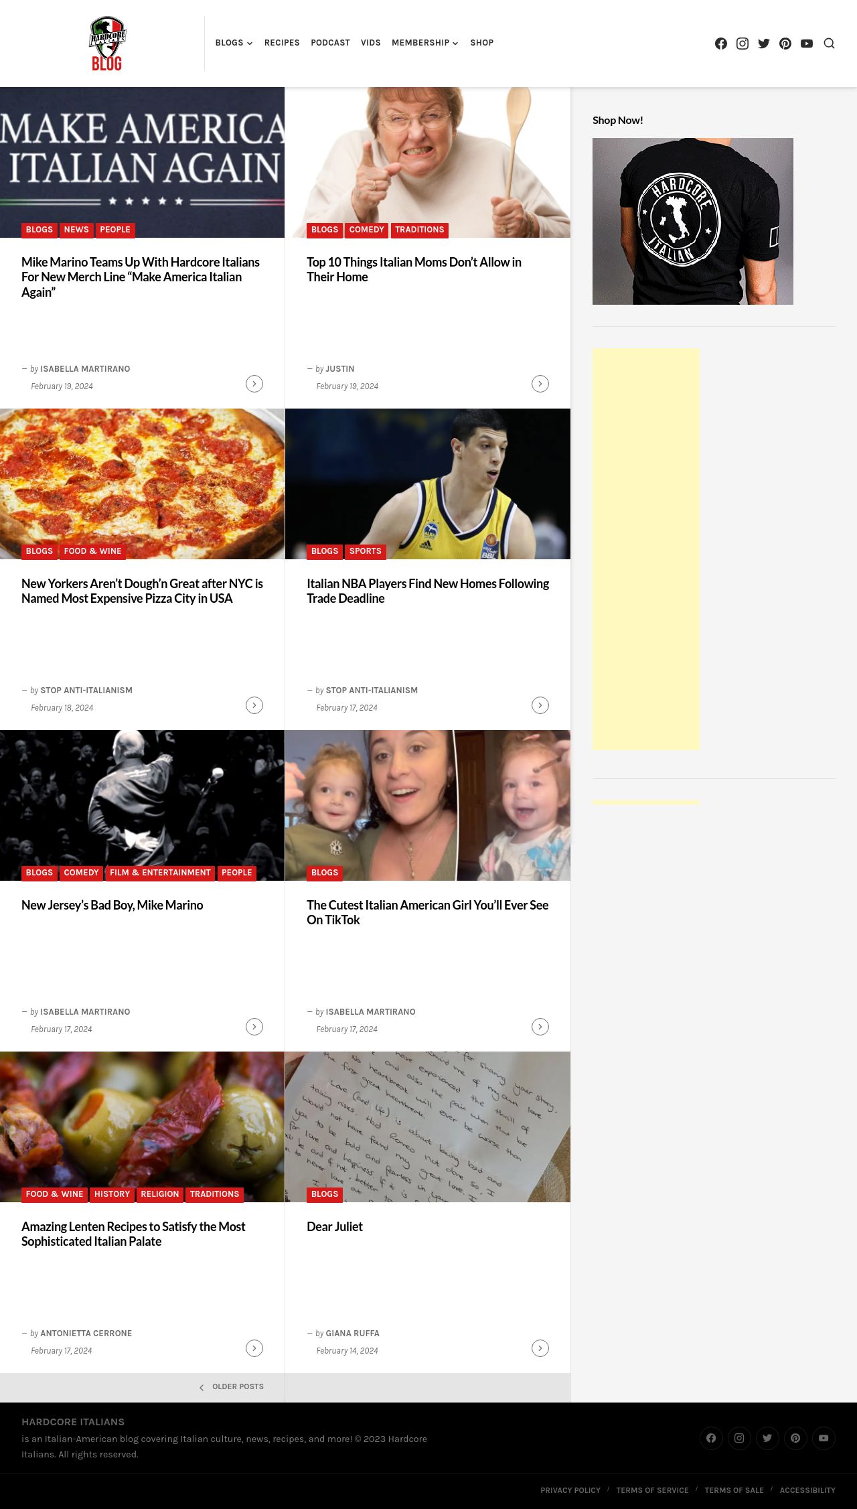Open Hardcore Italian t-shirt shop image

click(x=693, y=221)
